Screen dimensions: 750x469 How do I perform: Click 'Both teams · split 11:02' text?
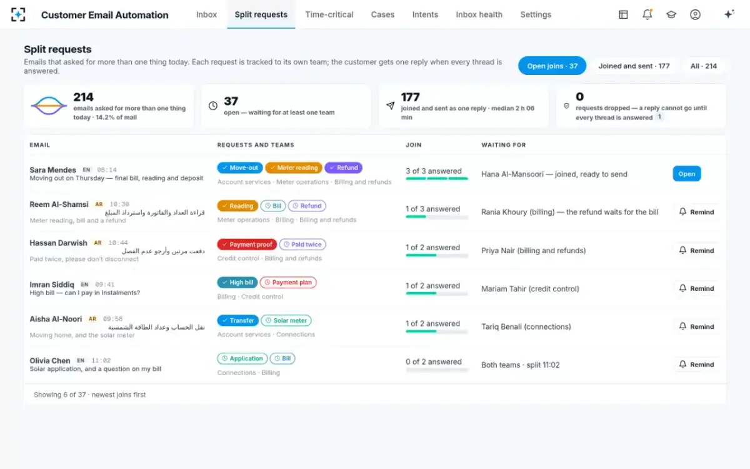[521, 365]
